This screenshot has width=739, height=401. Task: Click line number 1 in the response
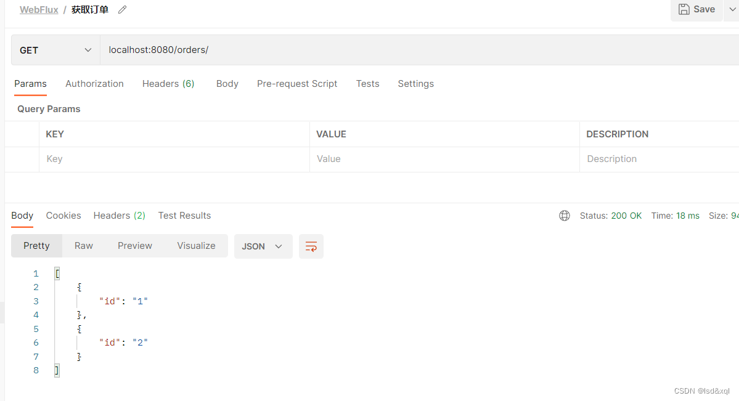pos(36,273)
